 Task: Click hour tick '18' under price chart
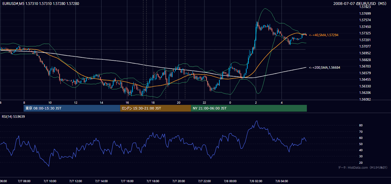pos(153,102)
